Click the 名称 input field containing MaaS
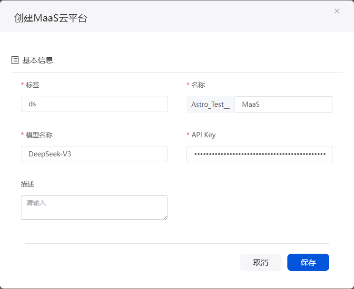 [x=284, y=104]
